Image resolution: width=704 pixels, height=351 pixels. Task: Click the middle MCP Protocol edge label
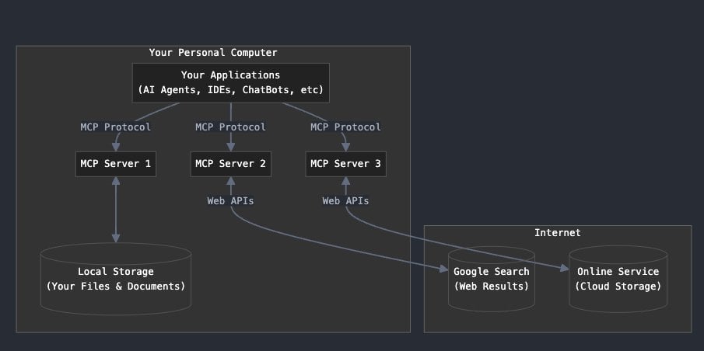pyautogui.click(x=231, y=127)
